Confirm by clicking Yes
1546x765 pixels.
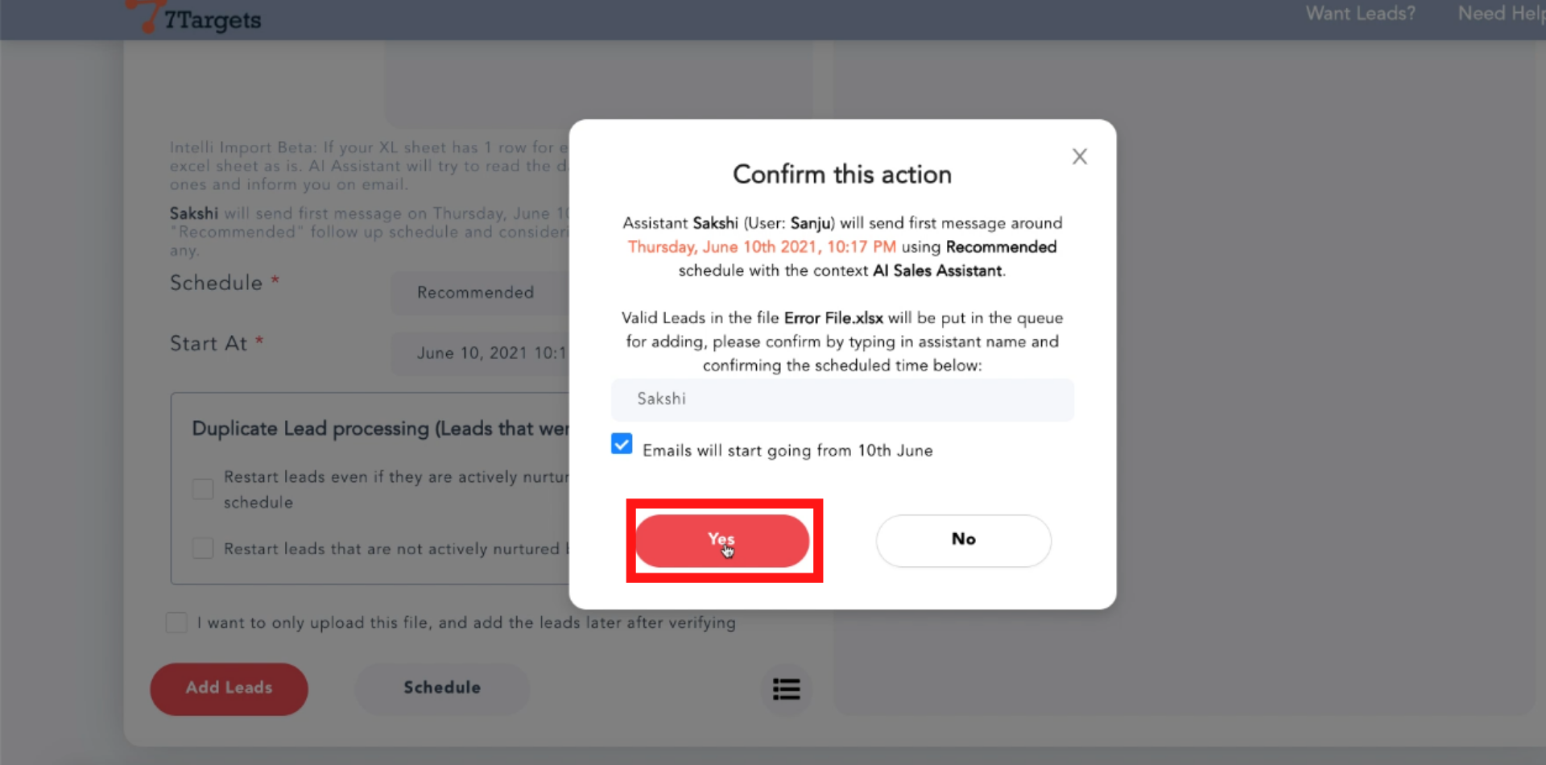[722, 540]
